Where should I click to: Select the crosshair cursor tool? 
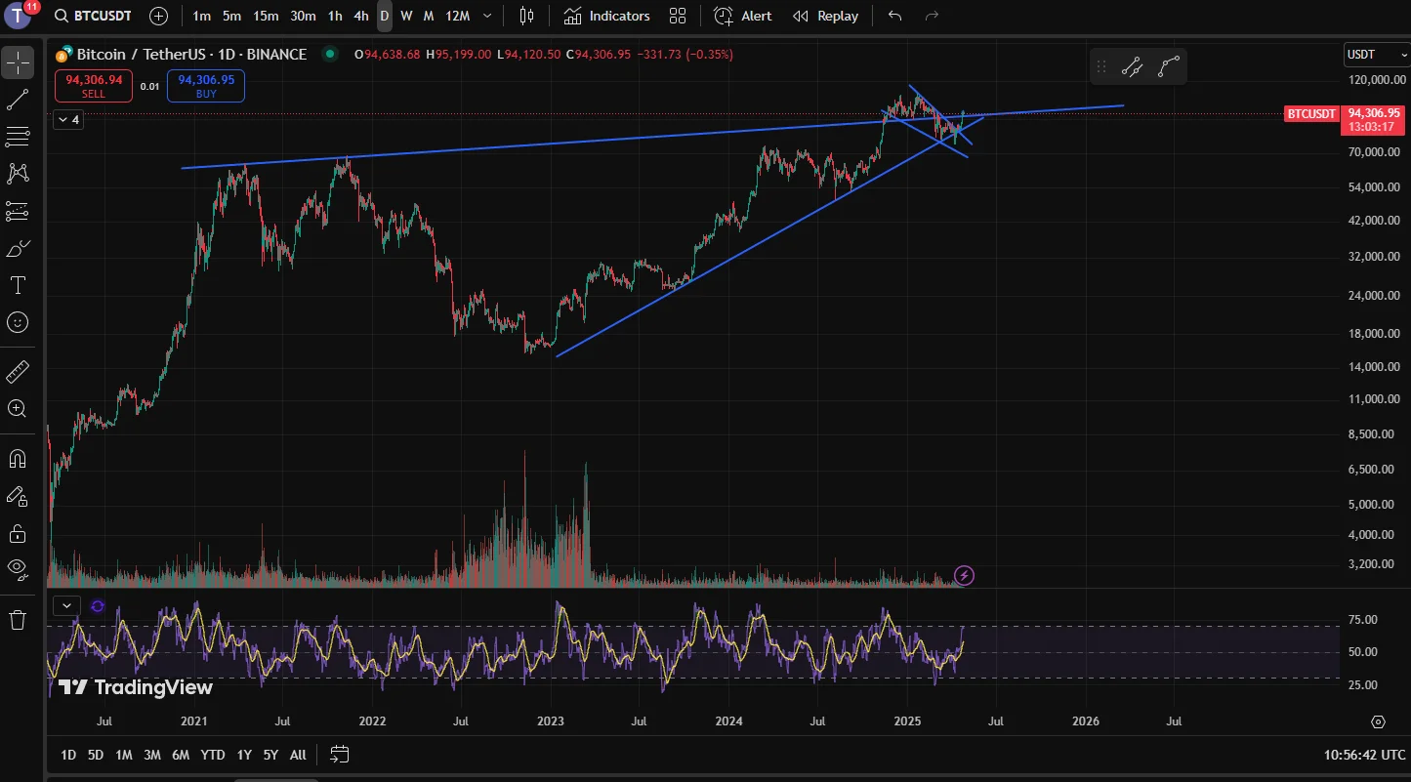click(x=18, y=63)
